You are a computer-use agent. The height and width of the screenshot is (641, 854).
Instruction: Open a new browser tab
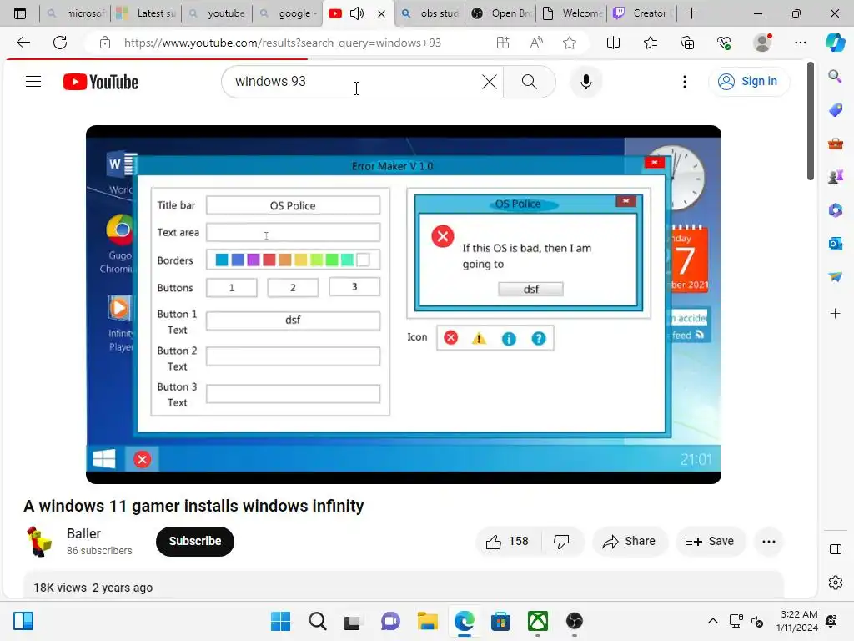[691, 13]
